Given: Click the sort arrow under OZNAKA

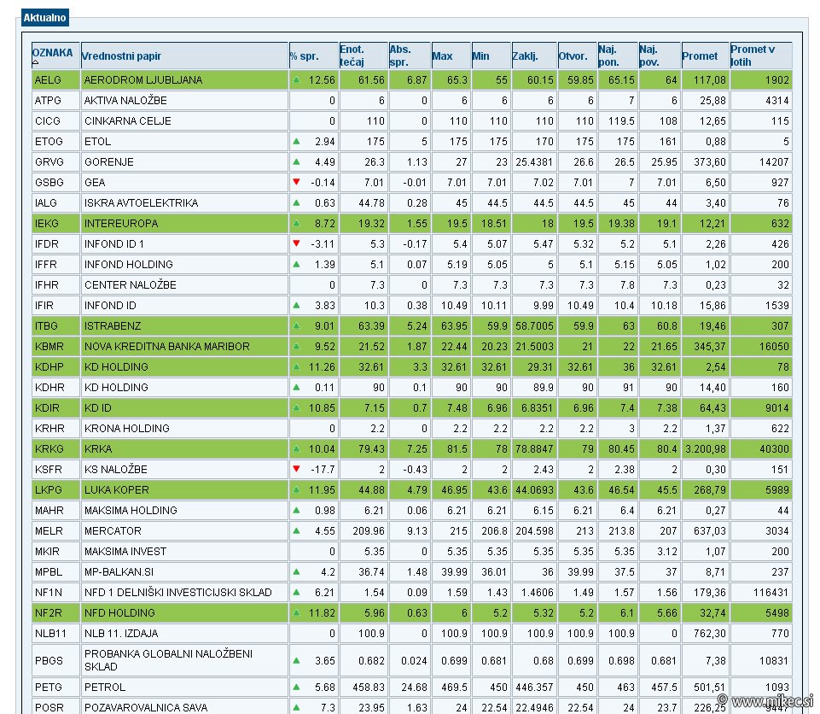Looking at the screenshot, I should point(35,62).
